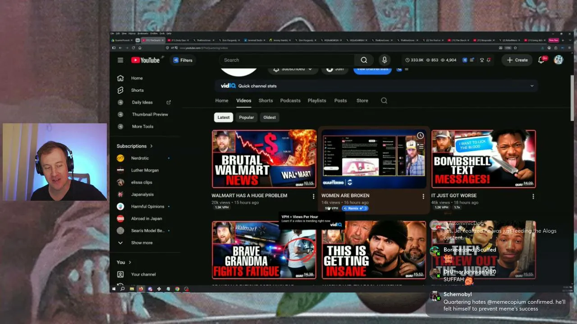577x324 pixels.
Task: Open Sean's Model Be... channel avatar
Action: 120,230
